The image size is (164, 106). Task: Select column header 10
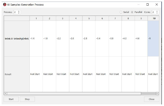pos(154,18)
